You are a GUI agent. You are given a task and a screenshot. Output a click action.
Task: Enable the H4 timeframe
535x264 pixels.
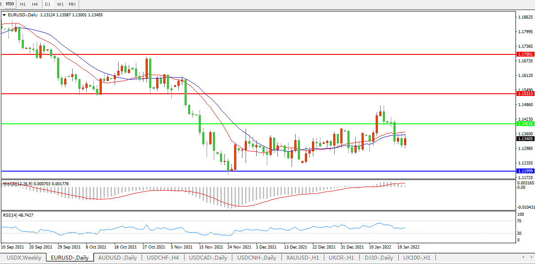click(x=35, y=4)
